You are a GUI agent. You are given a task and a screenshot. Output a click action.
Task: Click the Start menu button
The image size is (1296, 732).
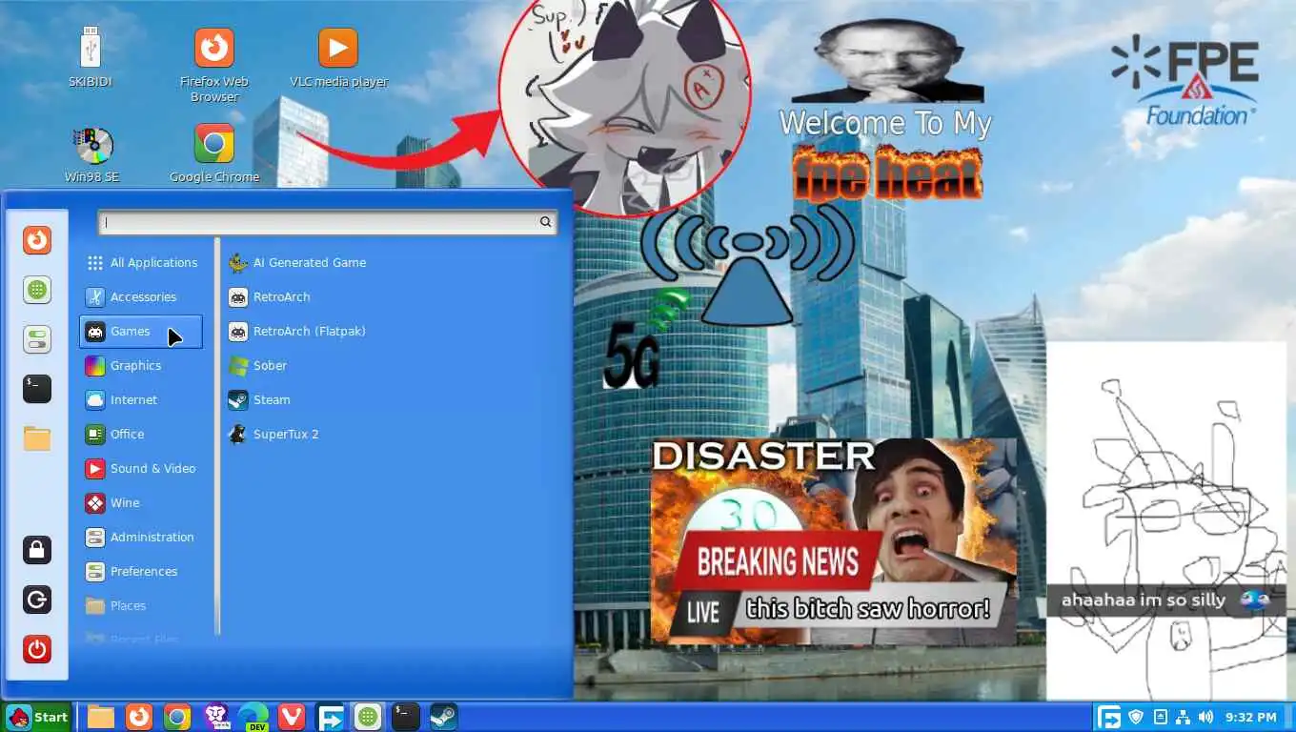37,717
